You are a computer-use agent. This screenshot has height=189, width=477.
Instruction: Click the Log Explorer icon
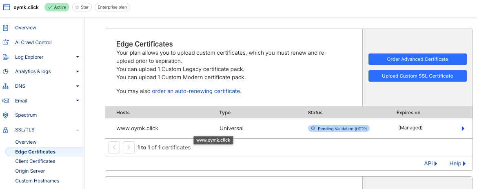(6, 57)
